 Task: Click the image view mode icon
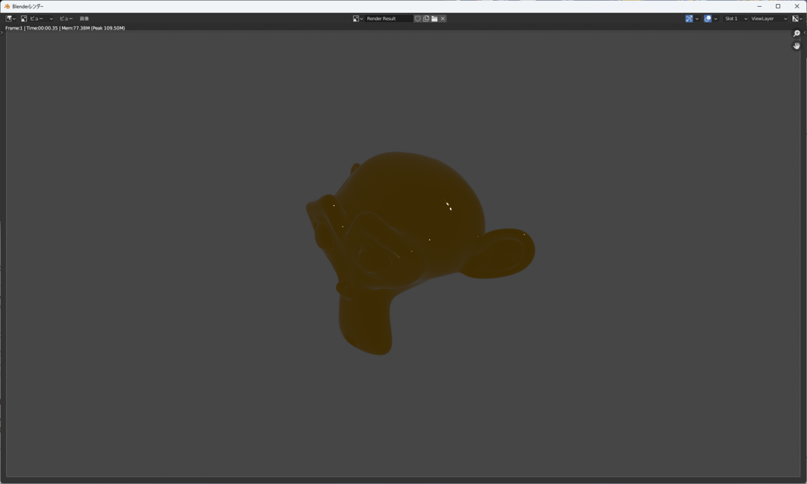tap(24, 19)
